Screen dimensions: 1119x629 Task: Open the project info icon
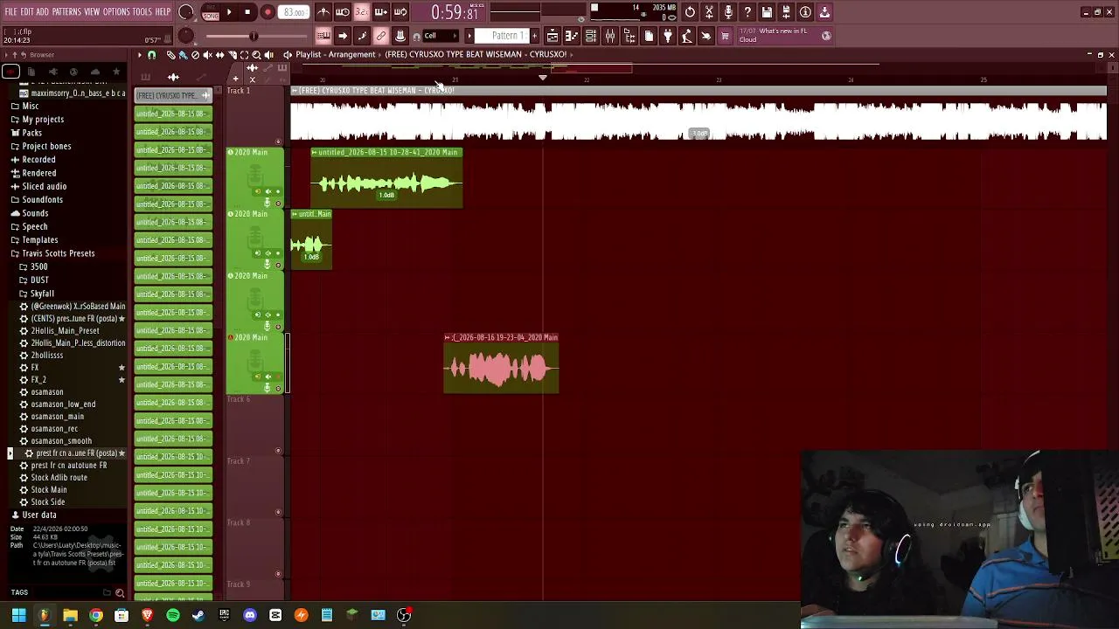(x=805, y=12)
